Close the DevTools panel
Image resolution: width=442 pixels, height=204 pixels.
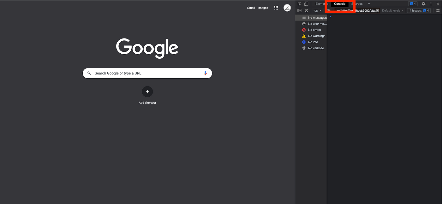point(438,4)
